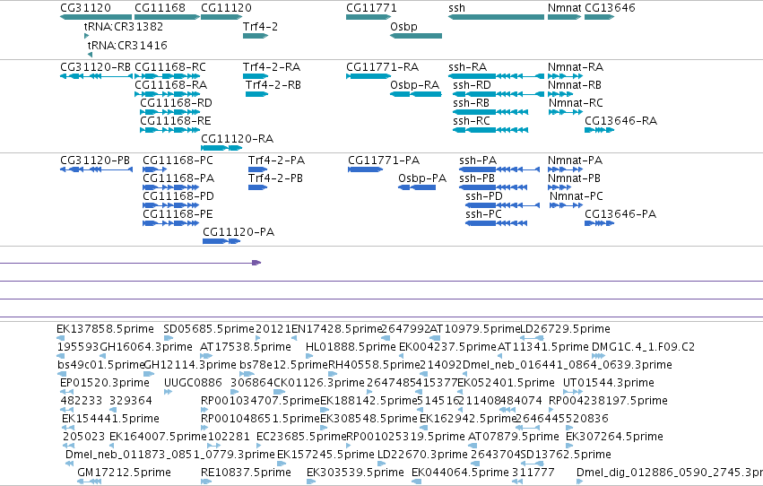
Task: Select the ssh-RD transcript
Action: tap(499, 94)
